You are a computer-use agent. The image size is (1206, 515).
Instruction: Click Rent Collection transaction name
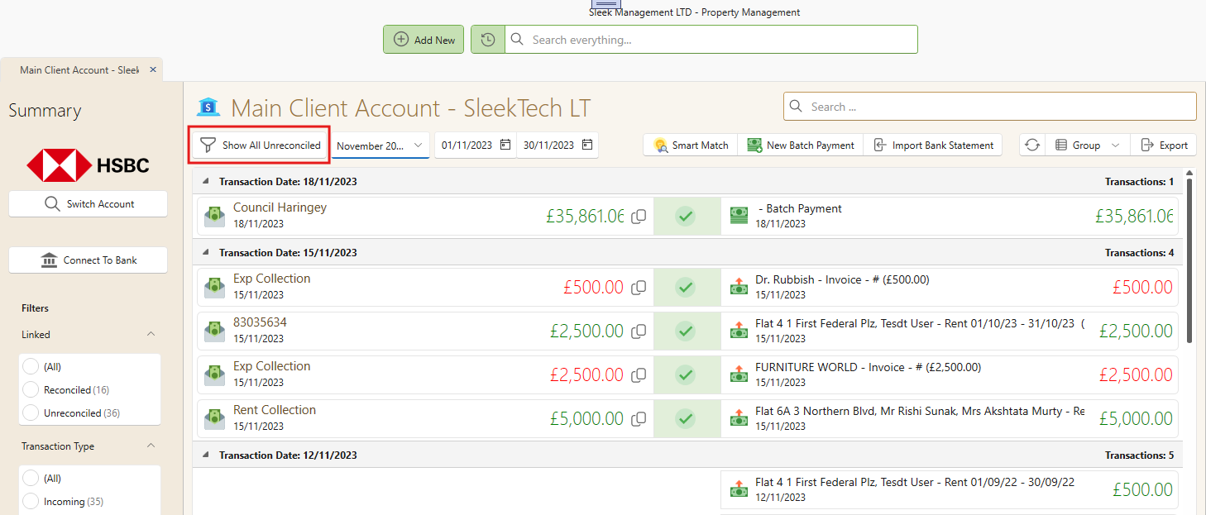[275, 410]
